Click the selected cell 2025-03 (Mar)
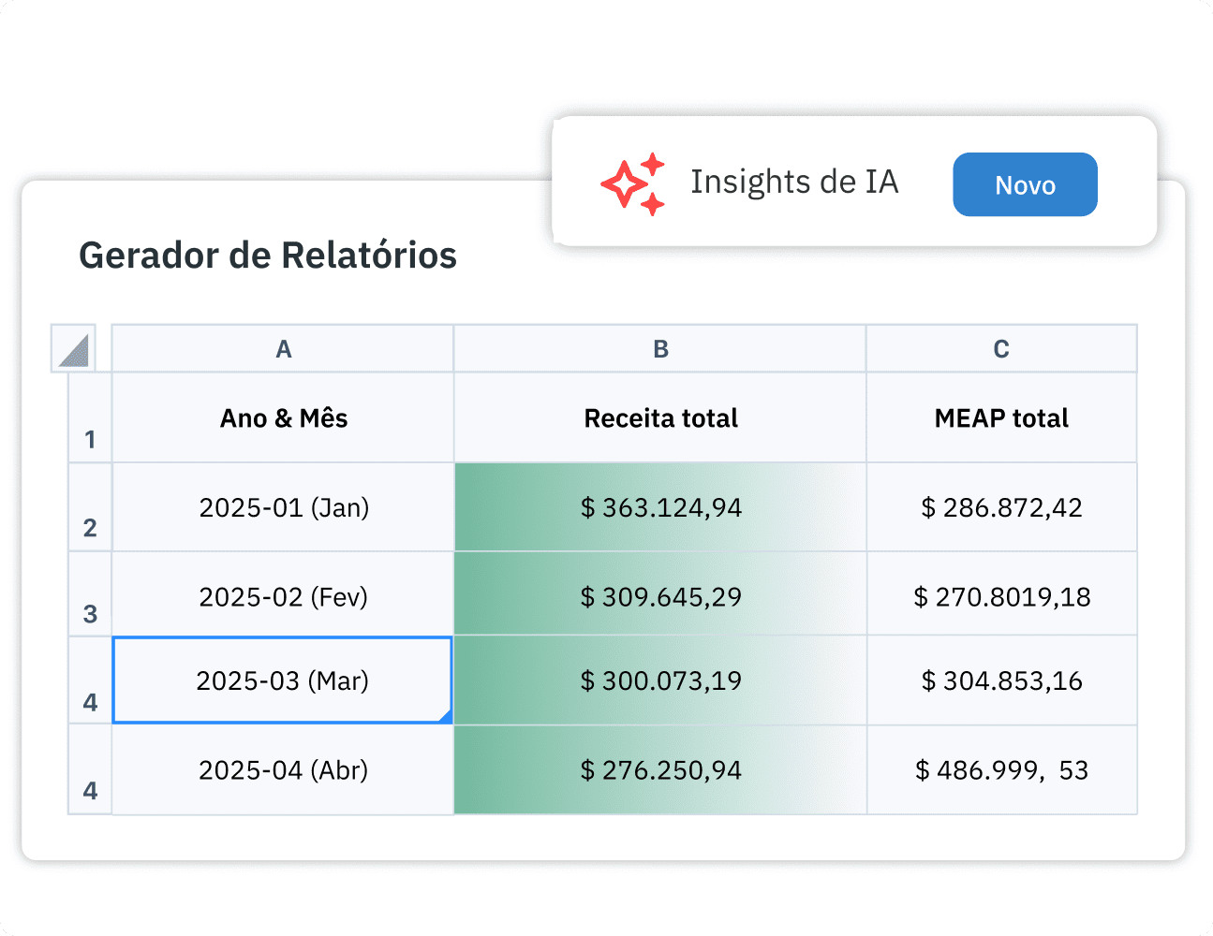 click(283, 680)
